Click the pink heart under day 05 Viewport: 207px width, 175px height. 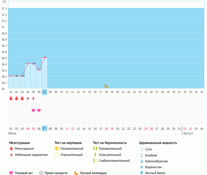point(33,110)
